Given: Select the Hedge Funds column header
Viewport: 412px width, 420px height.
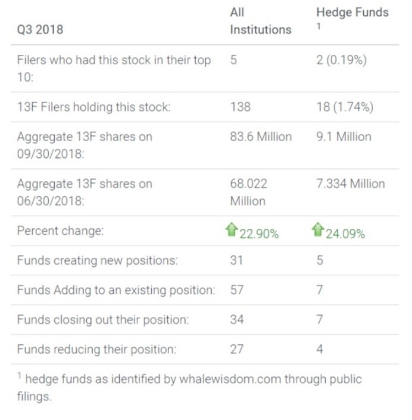Looking at the screenshot, I should coord(352,12).
